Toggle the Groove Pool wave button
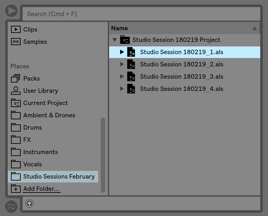Image resolution: width=268 pixels, height=216 pixels. point(11,206)
